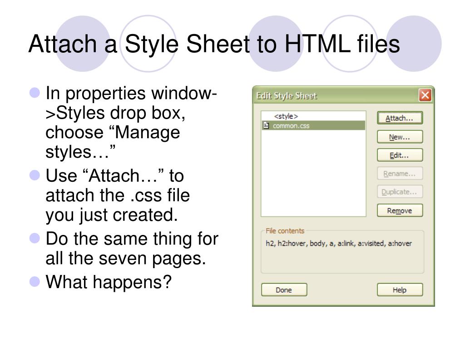Viewport: 465px width, 349px height.
Task: Click the File contents selector text
Action: coord(339,244)
